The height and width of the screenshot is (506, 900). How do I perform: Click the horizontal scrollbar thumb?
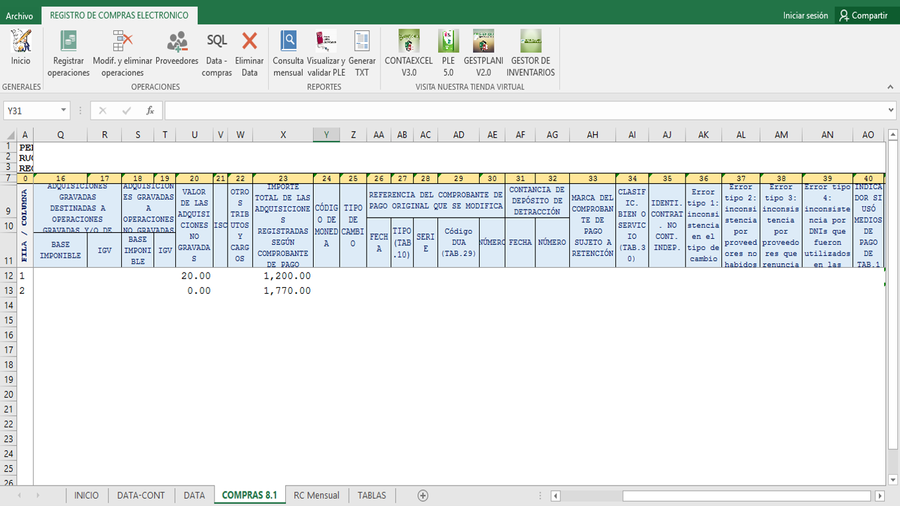click(x=746, y=495)
